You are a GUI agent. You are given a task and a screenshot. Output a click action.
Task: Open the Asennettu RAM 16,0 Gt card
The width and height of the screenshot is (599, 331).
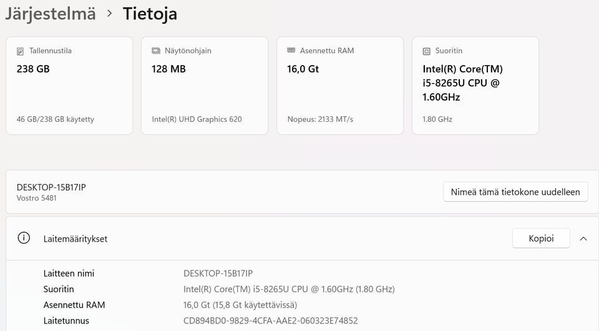(x=340, y=86)
